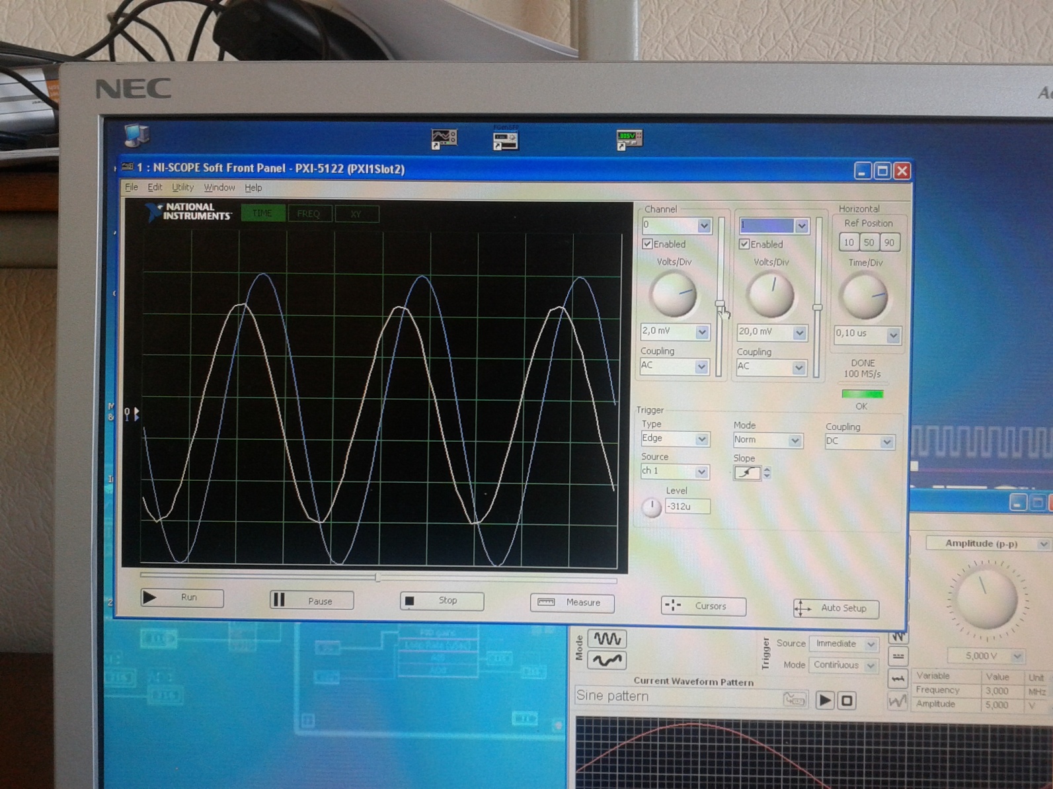The width and height of the screenshot is (1053, 789).
Task: Click the Auto Setup button
Action: coord(836,608)
